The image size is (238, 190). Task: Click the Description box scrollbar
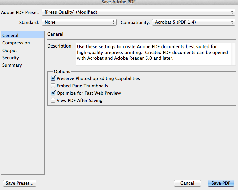click(233, 54)
